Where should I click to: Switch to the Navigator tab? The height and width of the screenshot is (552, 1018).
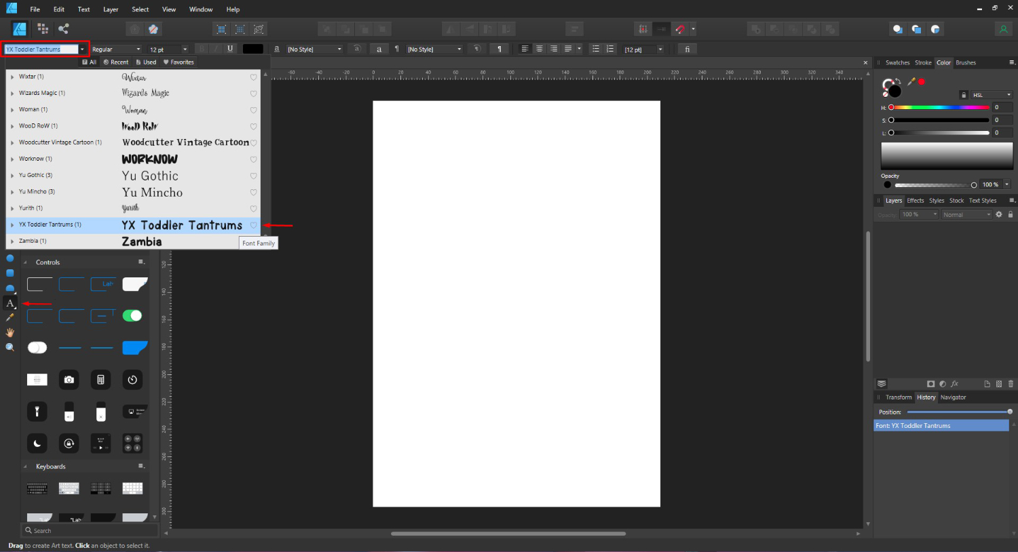pyautogui.click(x=953, y=397)
